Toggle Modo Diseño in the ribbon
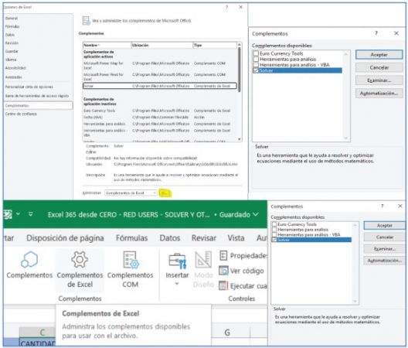 pos(203,269)
